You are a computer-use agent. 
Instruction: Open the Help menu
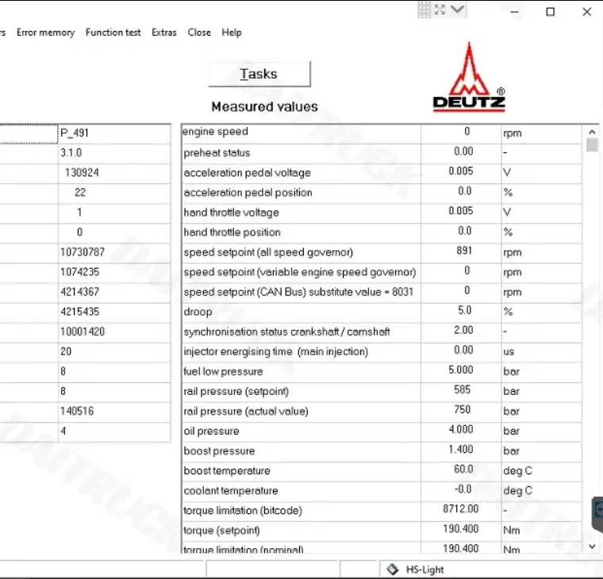[232, 33]
